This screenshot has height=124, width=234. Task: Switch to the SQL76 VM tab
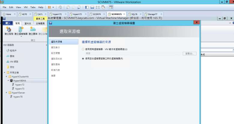click(x=133, y=14)
